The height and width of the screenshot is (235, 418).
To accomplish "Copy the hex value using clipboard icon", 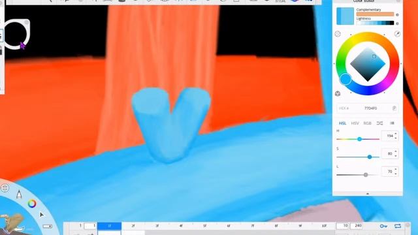I will tap(394, 108).
